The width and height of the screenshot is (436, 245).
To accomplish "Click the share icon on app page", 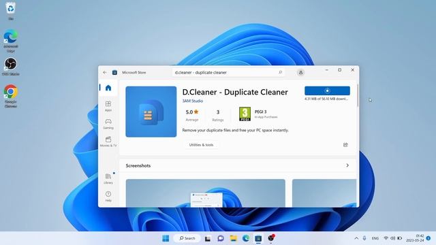I will tap(345, 145).
